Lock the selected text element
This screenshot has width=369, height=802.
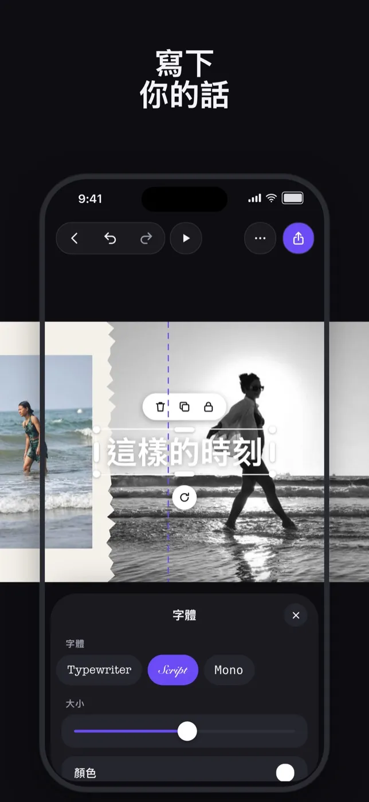coord(209,407)
